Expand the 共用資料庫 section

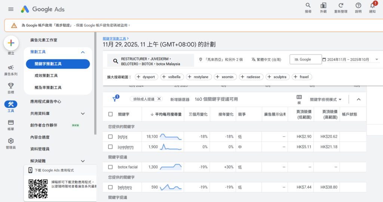click(x=83, y=114)
